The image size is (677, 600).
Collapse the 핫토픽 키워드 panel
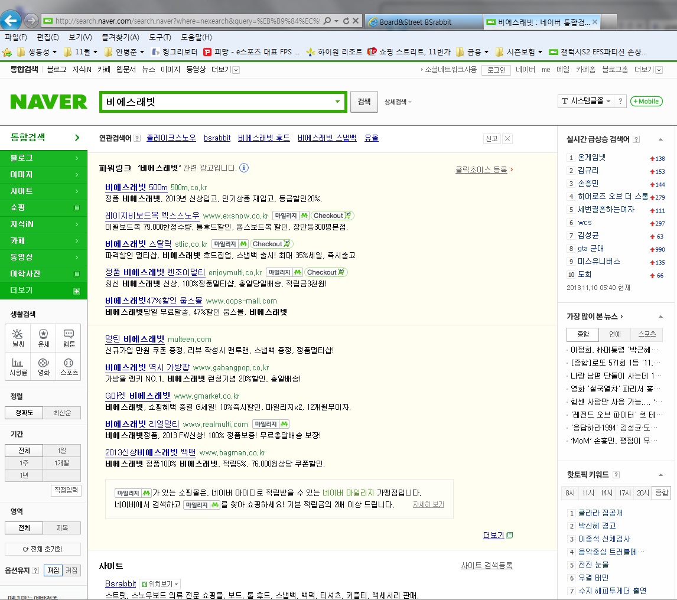[660, 475]
